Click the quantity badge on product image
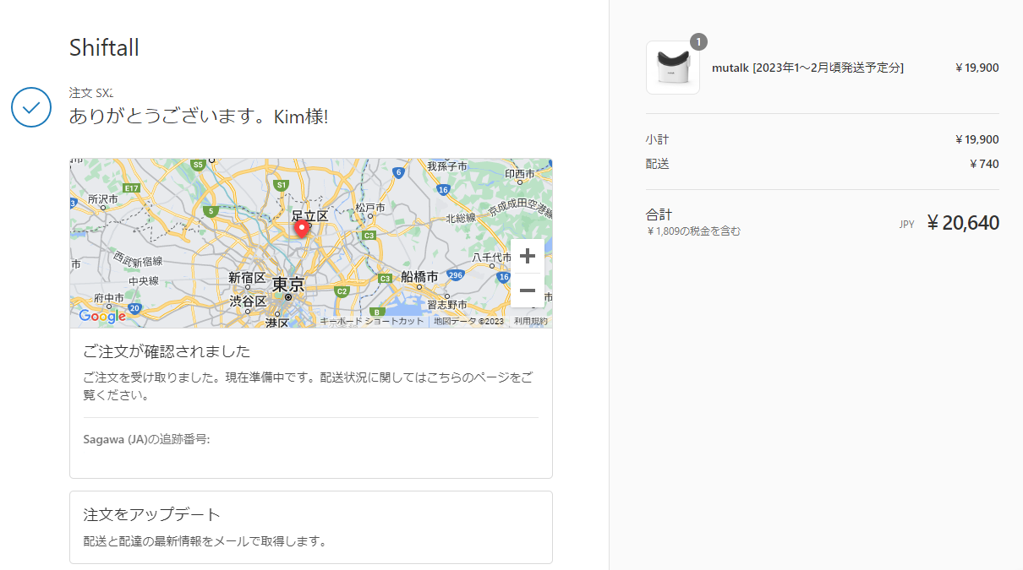 point(698,42)
